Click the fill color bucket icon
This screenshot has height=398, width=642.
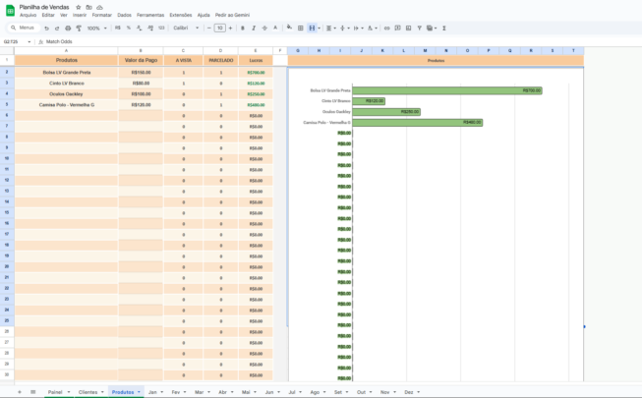pos(288,28)
